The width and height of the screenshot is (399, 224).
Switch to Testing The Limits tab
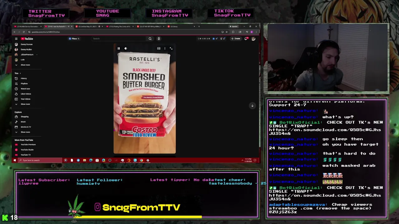(119, 26)
